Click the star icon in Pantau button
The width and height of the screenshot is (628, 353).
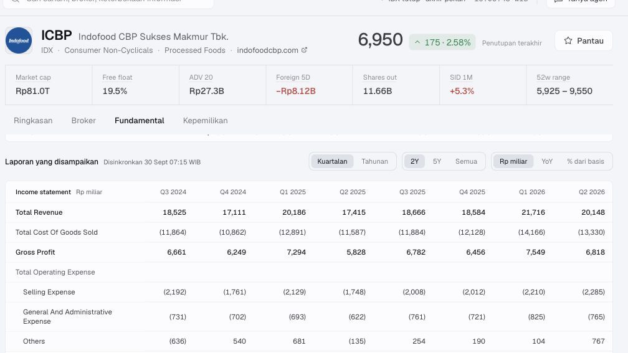coord(568,41)
